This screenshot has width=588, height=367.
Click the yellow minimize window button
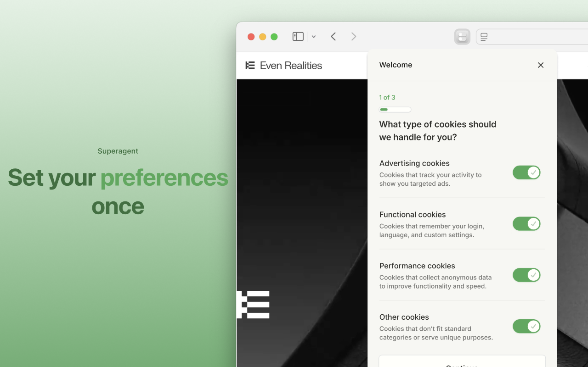[x=263, y=37]
